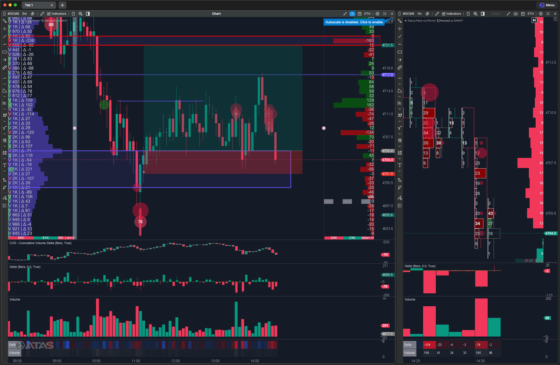Open the 1m timeframe selector in right chart

pyautogui.click(x=419, y=14)
